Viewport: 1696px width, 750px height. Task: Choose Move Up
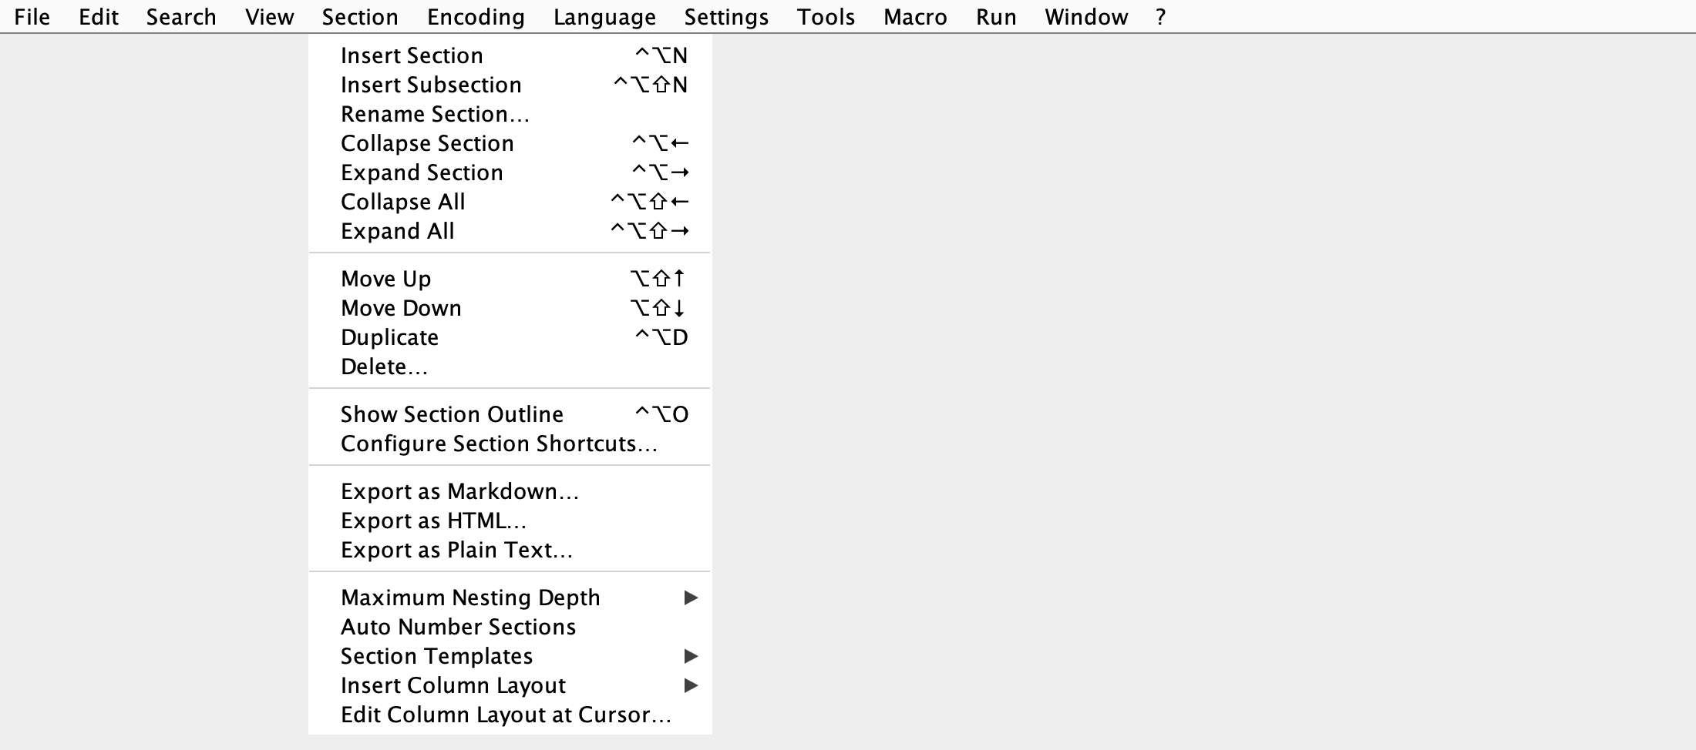coord(510,279)
